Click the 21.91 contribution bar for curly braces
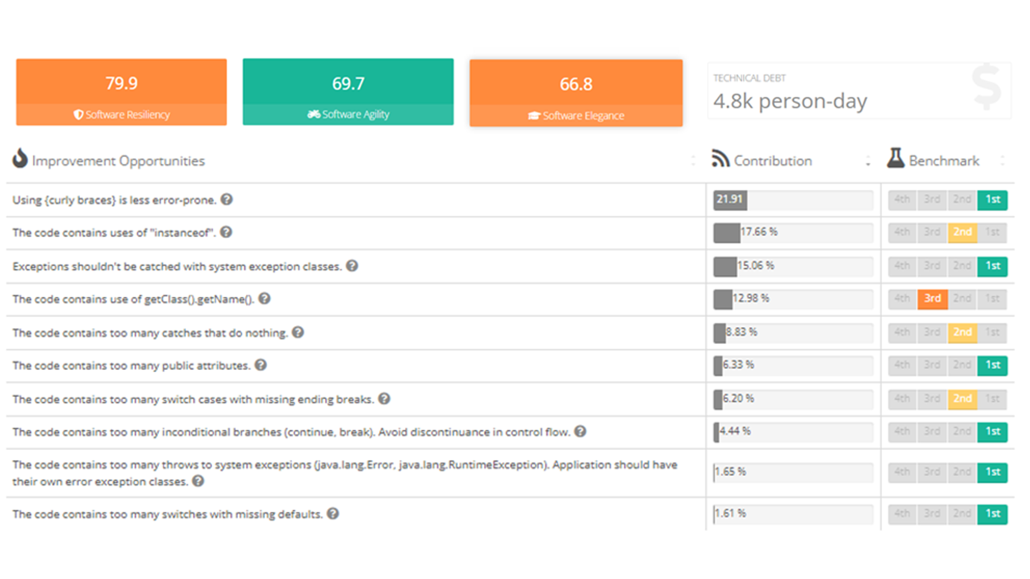 click(x=730, y=200)
